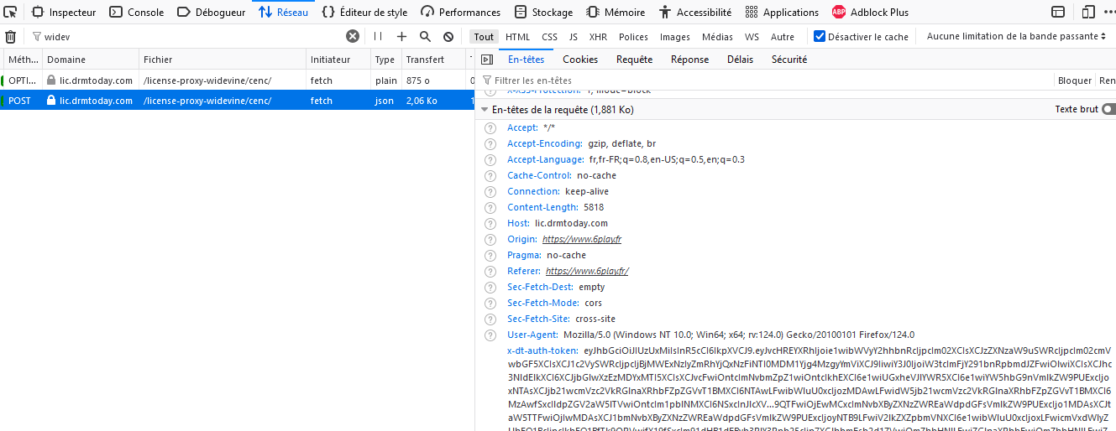
Task: Click the plus icon to add a request
Action: pyautogui.click(x=401, y=37)
